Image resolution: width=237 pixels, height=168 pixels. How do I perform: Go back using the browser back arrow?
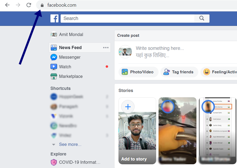pos(7,5)
